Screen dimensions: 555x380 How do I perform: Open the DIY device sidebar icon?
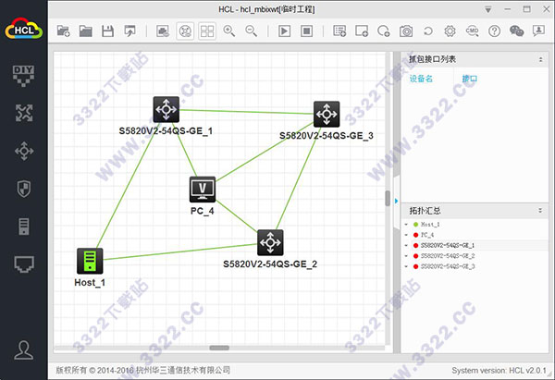click(24, 76)
